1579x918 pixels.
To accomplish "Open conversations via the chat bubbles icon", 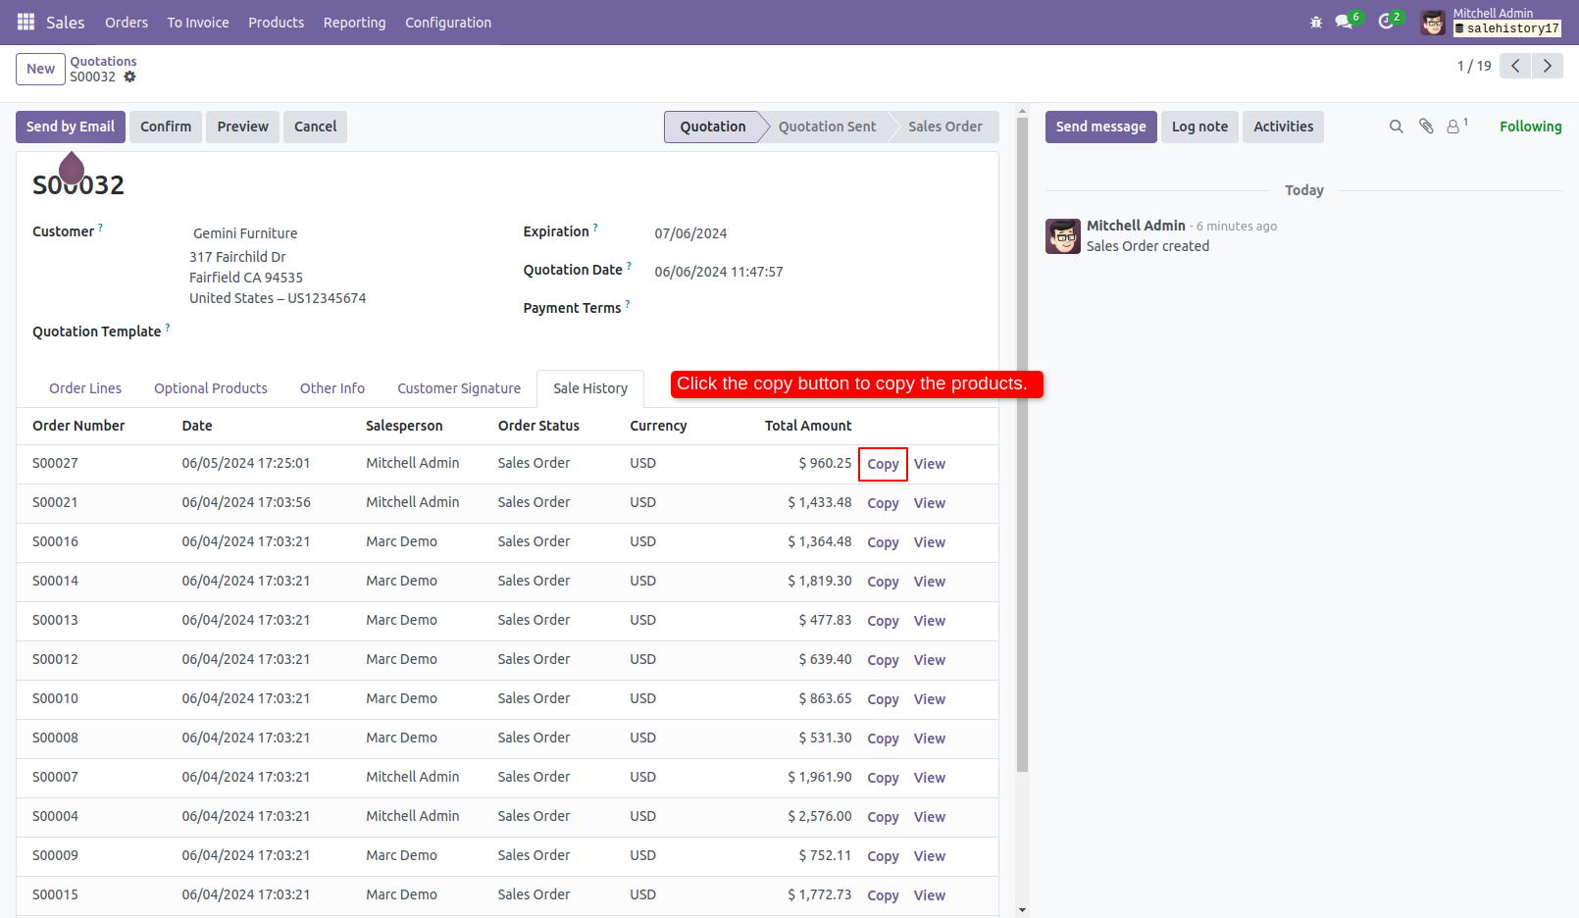I will coord(1342,22).
